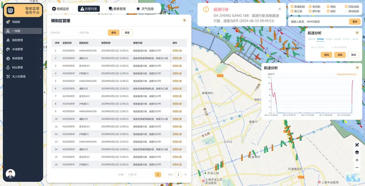Click 报警处置 link in row 1

point(177,51)
